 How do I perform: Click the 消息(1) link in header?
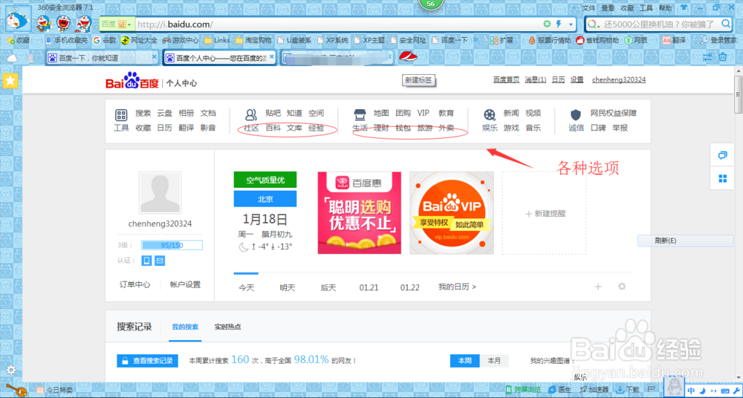[x=536, y=80]
